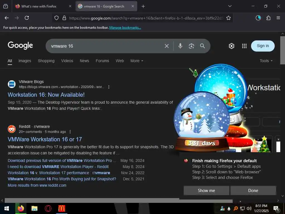
Task: Select the 'vmware 16 - Google Search' tab
Action: (106, 6)
